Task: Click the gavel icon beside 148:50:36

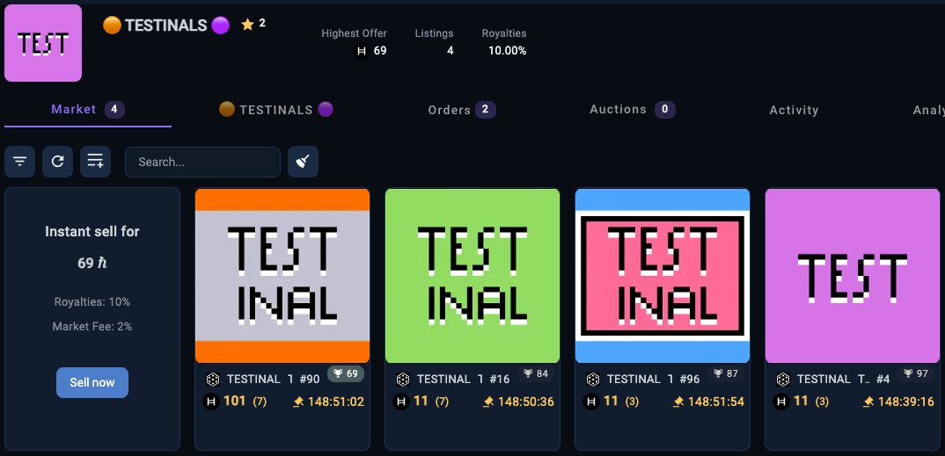Action: (488, 402)
